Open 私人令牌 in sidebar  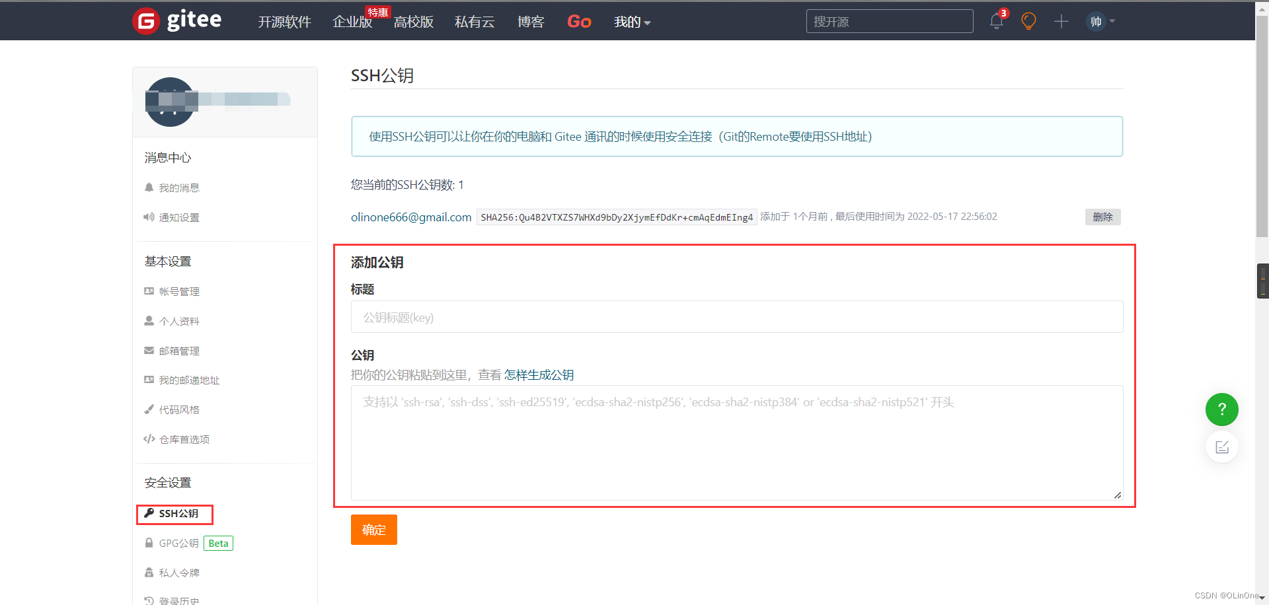point(179,573)
